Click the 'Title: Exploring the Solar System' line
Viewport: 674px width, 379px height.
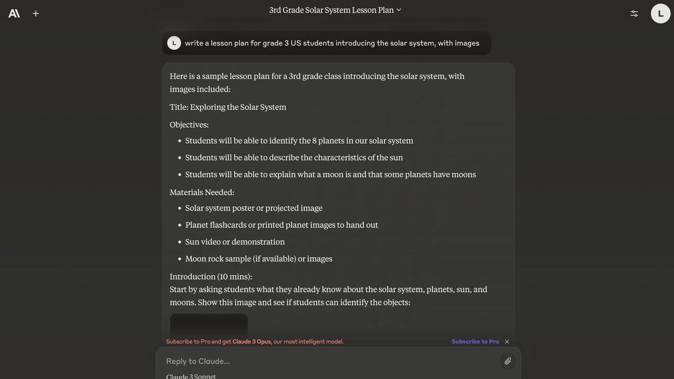[x=228, y=107]
